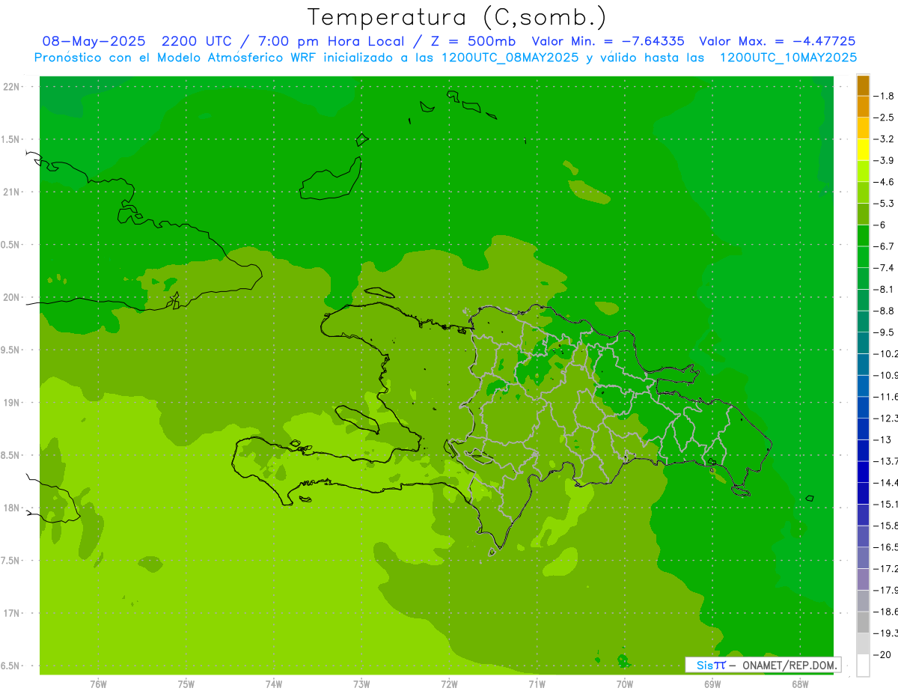Click the '-8.8' colorbar label

coord(885,311)
